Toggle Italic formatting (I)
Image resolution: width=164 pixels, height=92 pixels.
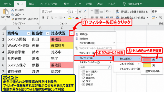click(x=48, y=18)
